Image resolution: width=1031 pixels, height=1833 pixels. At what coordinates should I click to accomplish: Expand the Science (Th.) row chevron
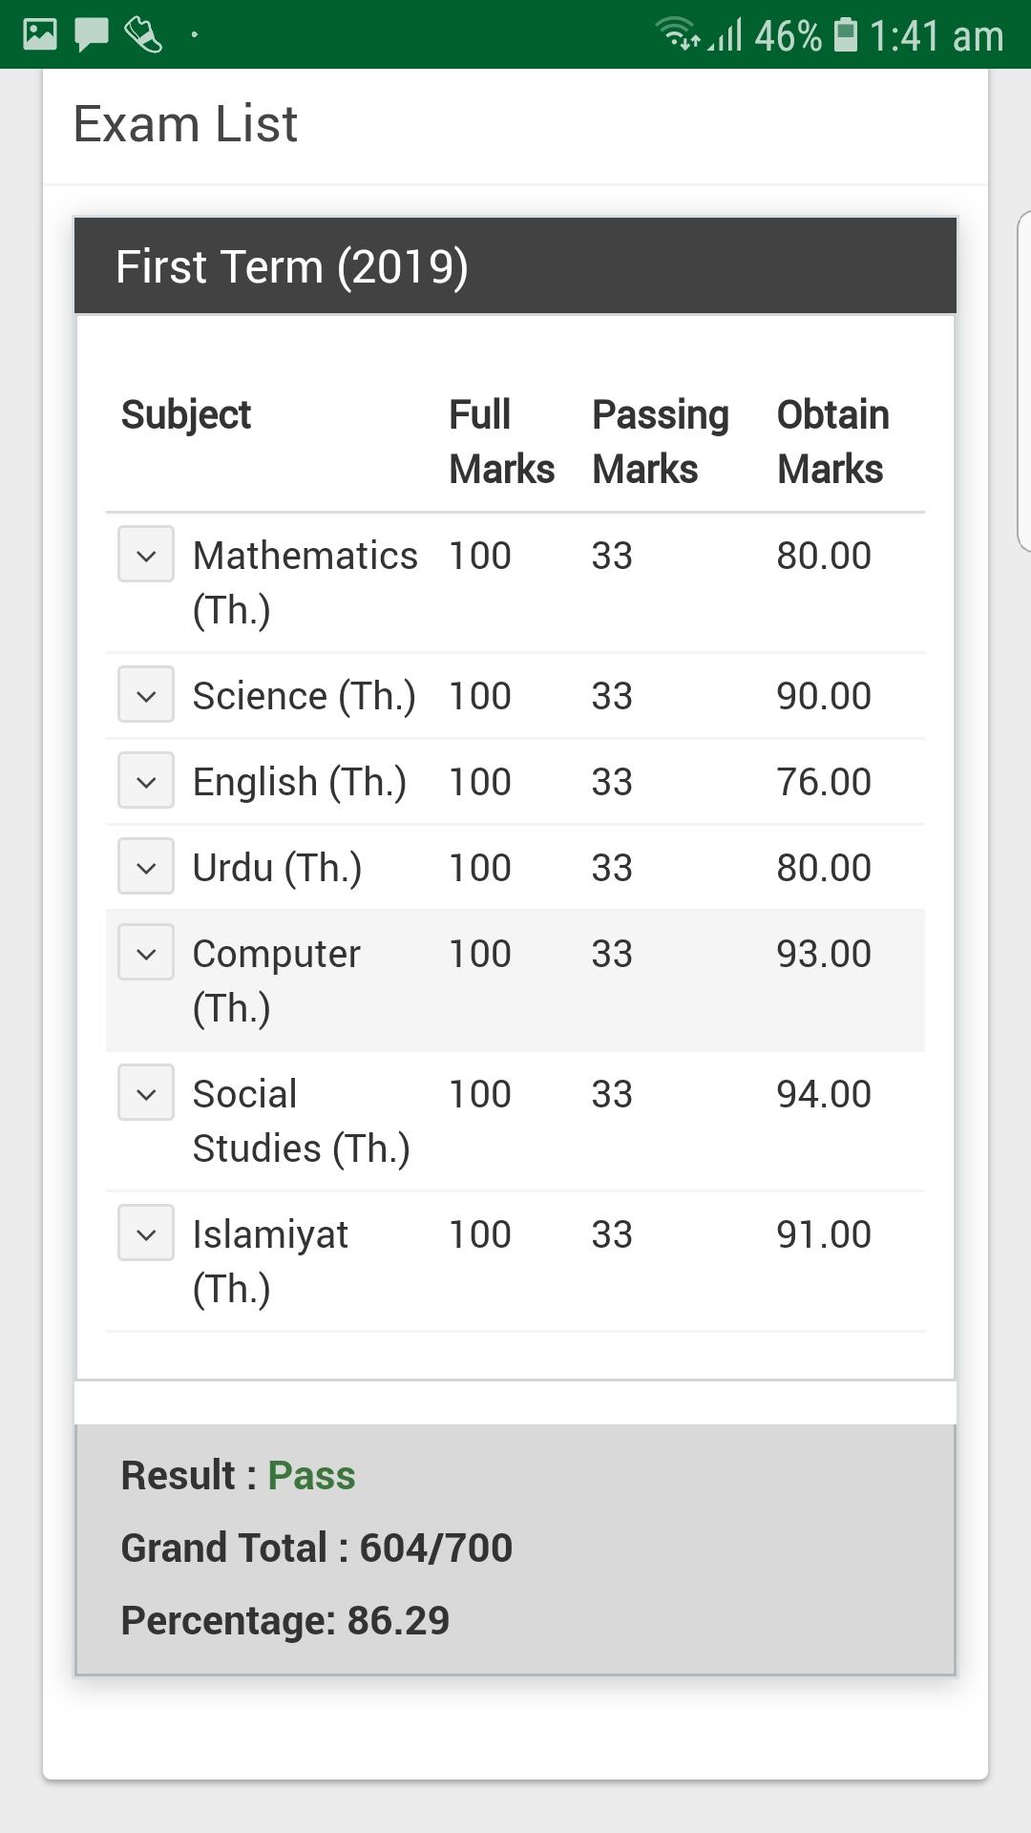[x=146, y=694]
